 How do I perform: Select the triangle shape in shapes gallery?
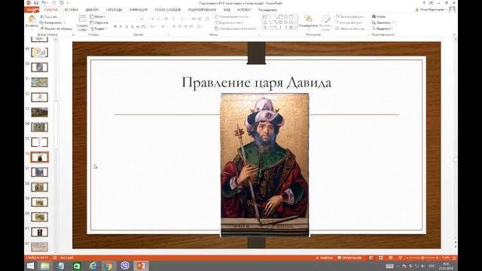(x=265, y=23)
